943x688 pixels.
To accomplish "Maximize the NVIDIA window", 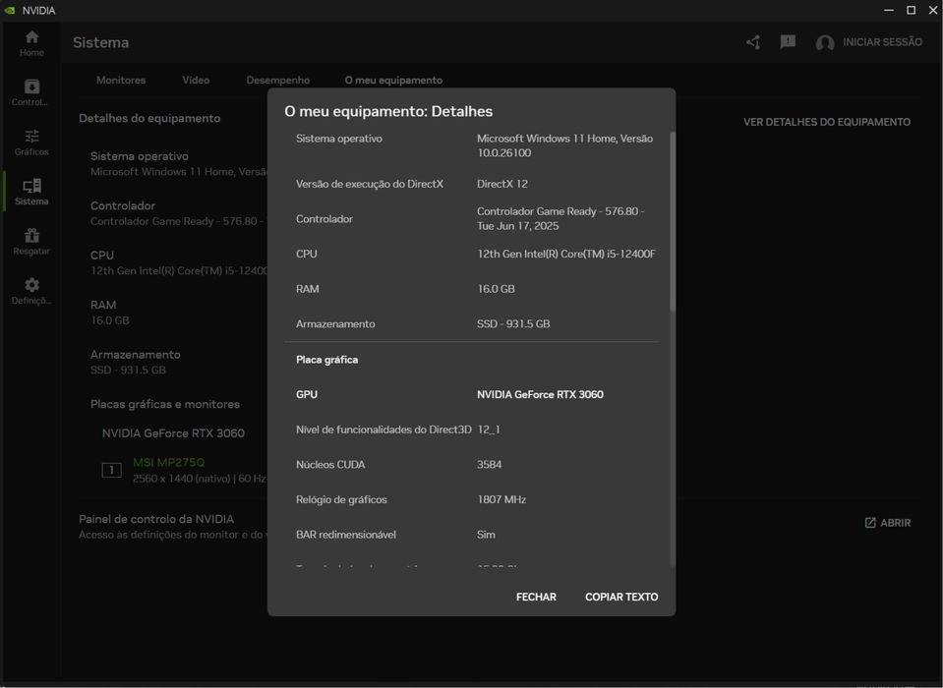I will click(912, 10).
